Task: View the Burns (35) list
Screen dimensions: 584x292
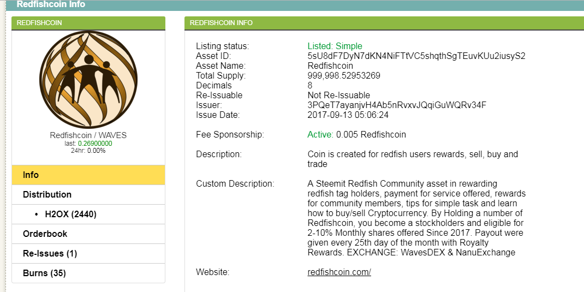Action: click(88, 273)
